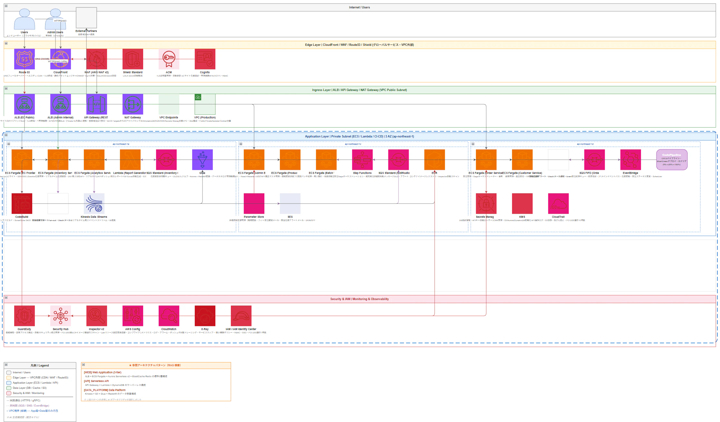This screenshot has width=720, height=422.
Task: Click the Admin Users actor shape
Action: point(55,19)
